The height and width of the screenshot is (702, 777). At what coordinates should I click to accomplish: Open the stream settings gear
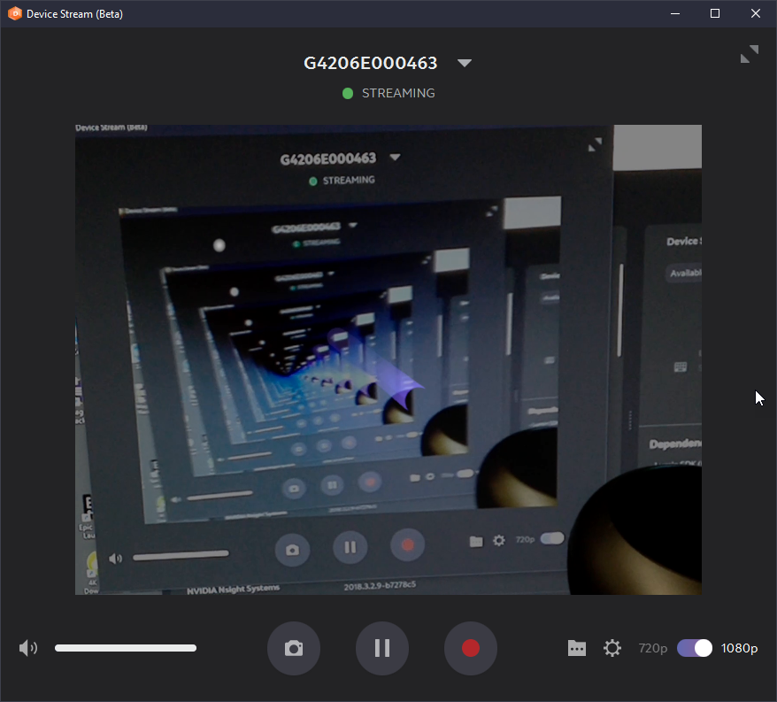coord(612,648)
